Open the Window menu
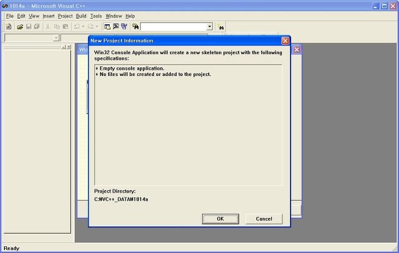Image resolution: width=399 pixels, height=253 pixels. click(113, 16)
